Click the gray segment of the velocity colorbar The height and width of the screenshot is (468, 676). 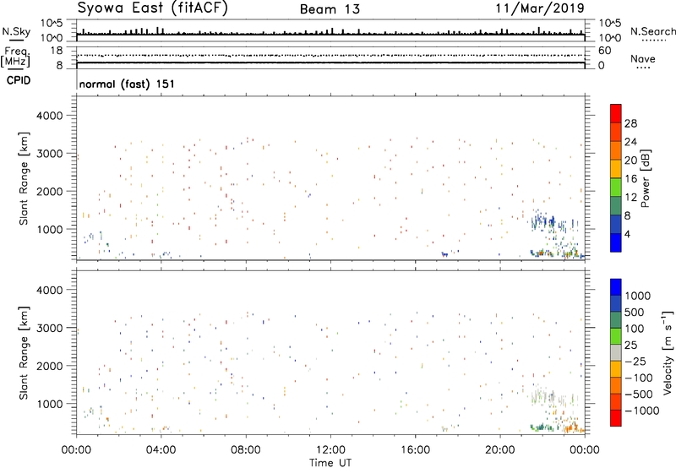coord(616,352)
